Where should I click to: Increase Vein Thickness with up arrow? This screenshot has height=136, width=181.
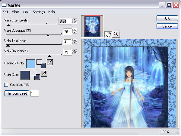pyautogui.click(x=75, y=40)
